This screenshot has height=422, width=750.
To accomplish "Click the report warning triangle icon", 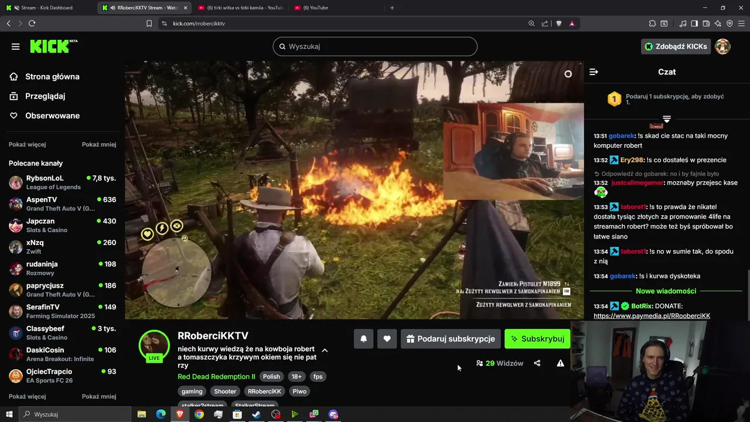I will [x=560, y=363].
